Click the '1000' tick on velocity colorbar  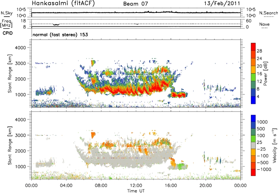262,122
